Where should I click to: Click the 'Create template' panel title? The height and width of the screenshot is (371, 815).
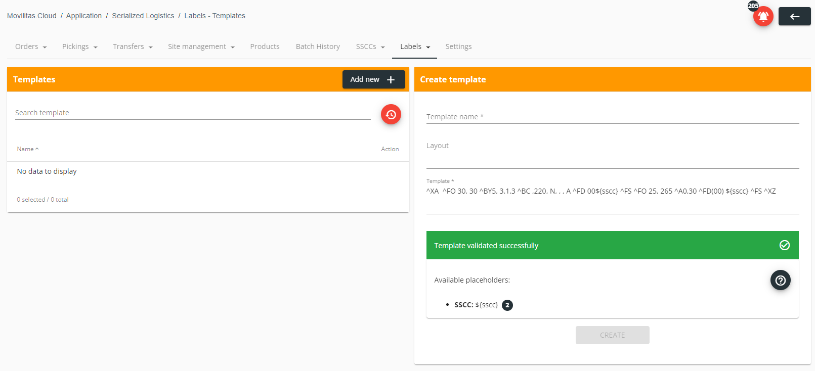click(453, 79)
